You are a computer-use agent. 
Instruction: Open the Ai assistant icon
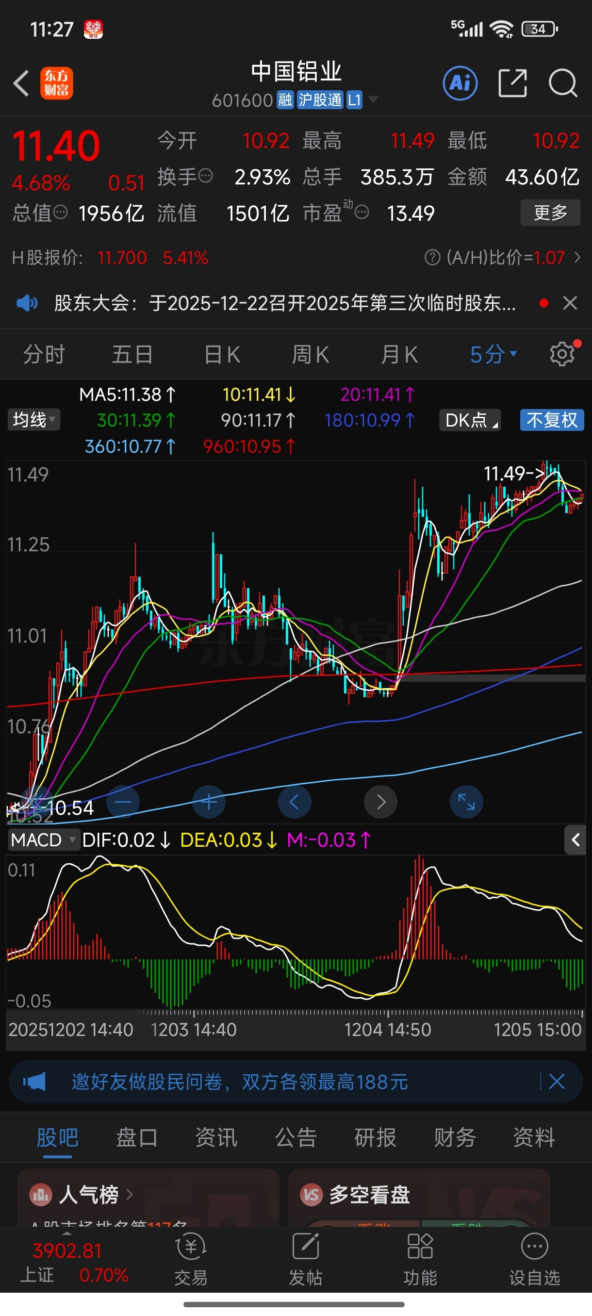pos(460,83)
